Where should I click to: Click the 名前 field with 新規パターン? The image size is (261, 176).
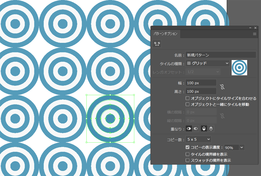point(221,55)
